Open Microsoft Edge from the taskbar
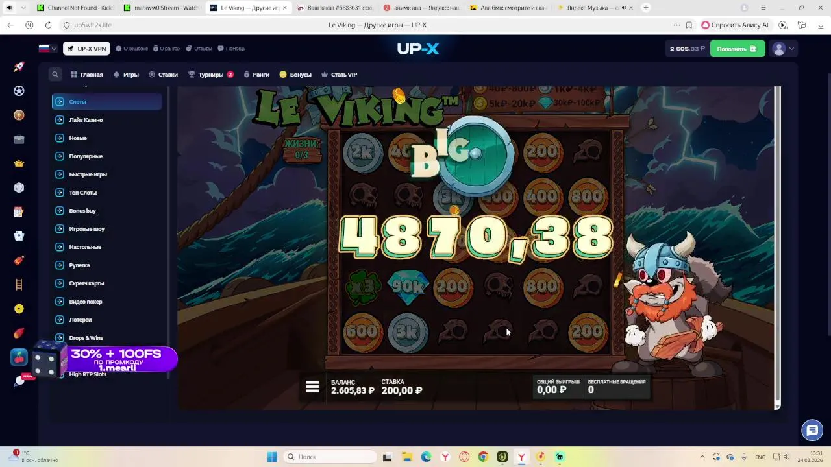Viewport: 831px width, 467px height. click(x=426, y=457)
